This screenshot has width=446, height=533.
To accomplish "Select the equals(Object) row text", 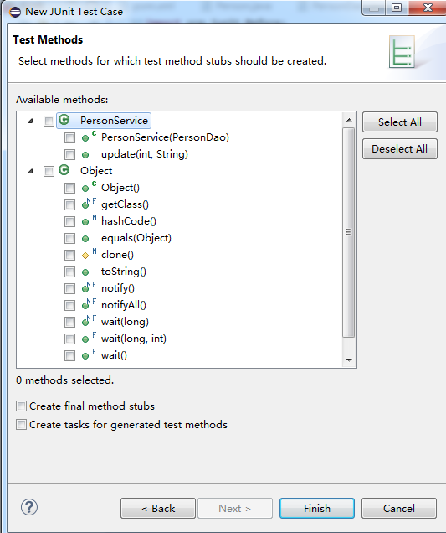I will pyautogui.click(x=136, y=238).
